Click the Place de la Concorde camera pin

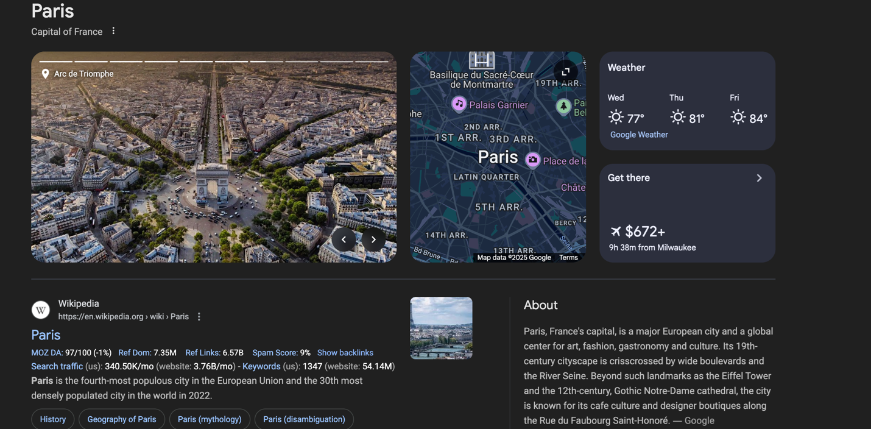click(533, 160)
